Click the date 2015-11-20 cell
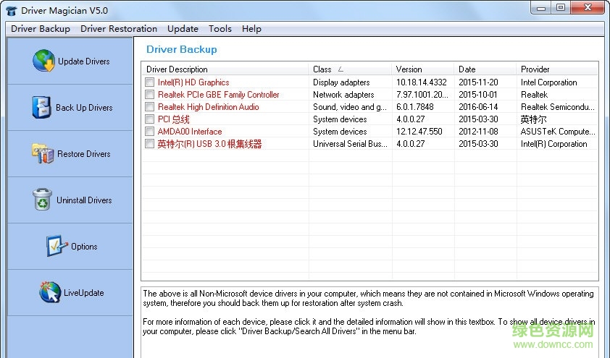This screenshot has height=358, width=610. tap(478, 82)
